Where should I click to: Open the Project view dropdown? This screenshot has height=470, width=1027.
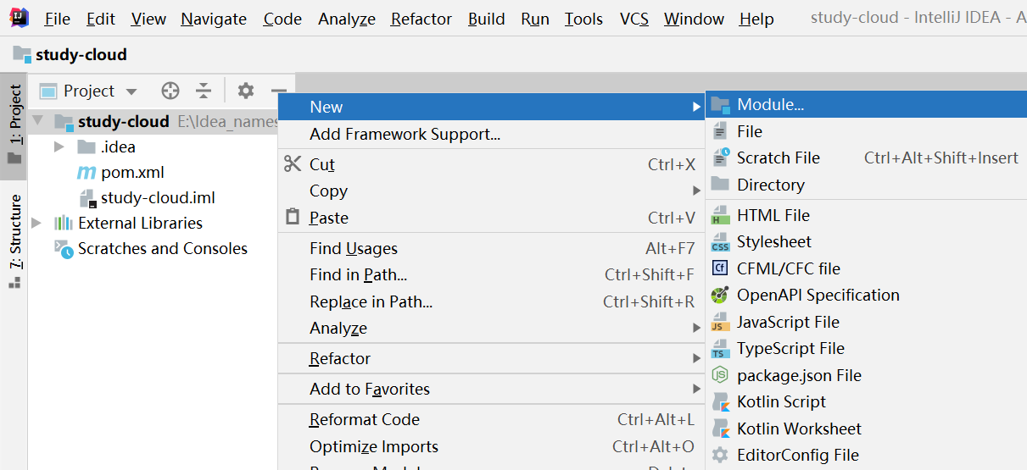(131, 91)
